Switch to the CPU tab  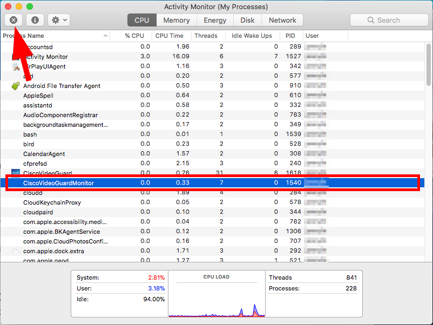pyautogui.click(x=142, y=20)
